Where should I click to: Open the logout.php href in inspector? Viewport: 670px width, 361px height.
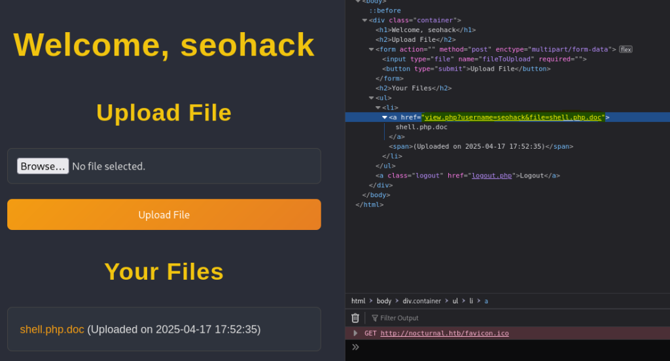pyautogui.click(x=491, y=176)
